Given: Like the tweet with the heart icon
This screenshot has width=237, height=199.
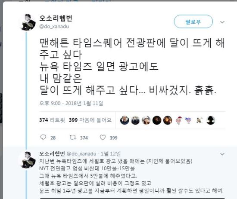Looking at the screenshot, I should (103, 138).
